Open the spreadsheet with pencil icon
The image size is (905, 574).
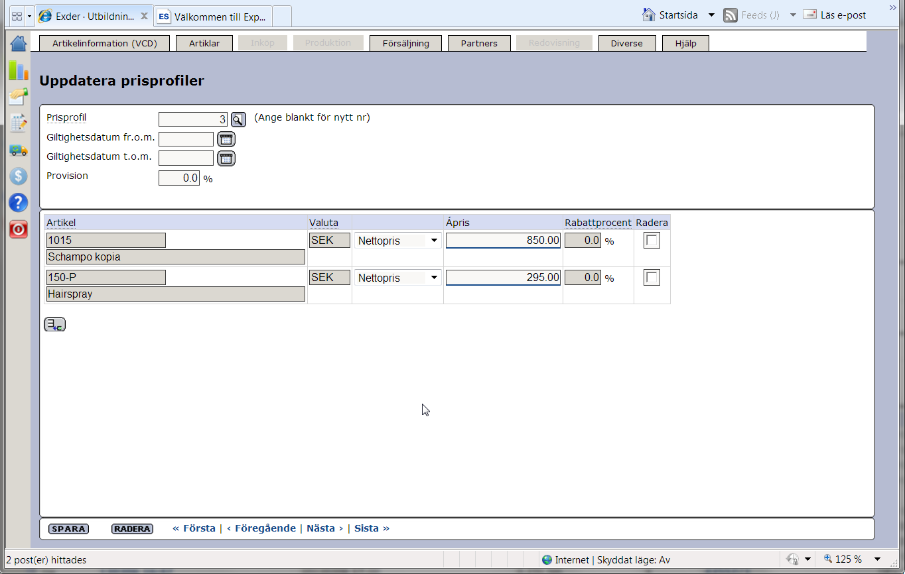(x=19, y=123)
